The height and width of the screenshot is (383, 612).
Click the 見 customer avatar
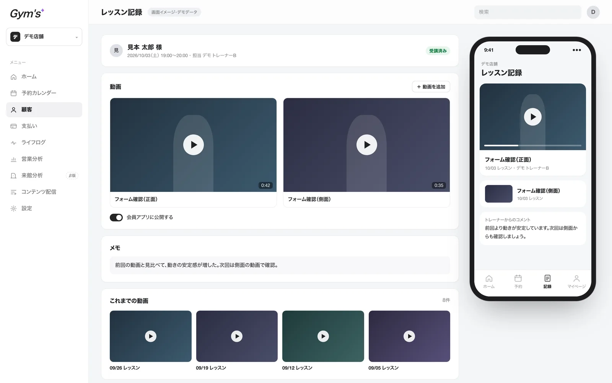tap(116, 51)
